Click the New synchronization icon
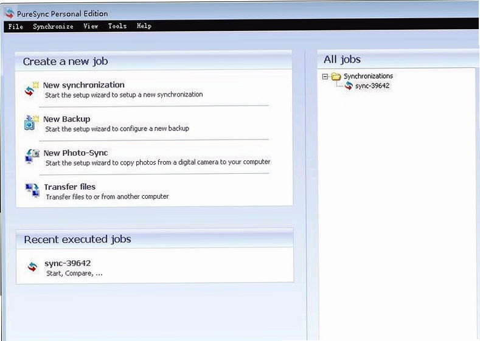The image size is (480, 341). (x=32, y=89)
